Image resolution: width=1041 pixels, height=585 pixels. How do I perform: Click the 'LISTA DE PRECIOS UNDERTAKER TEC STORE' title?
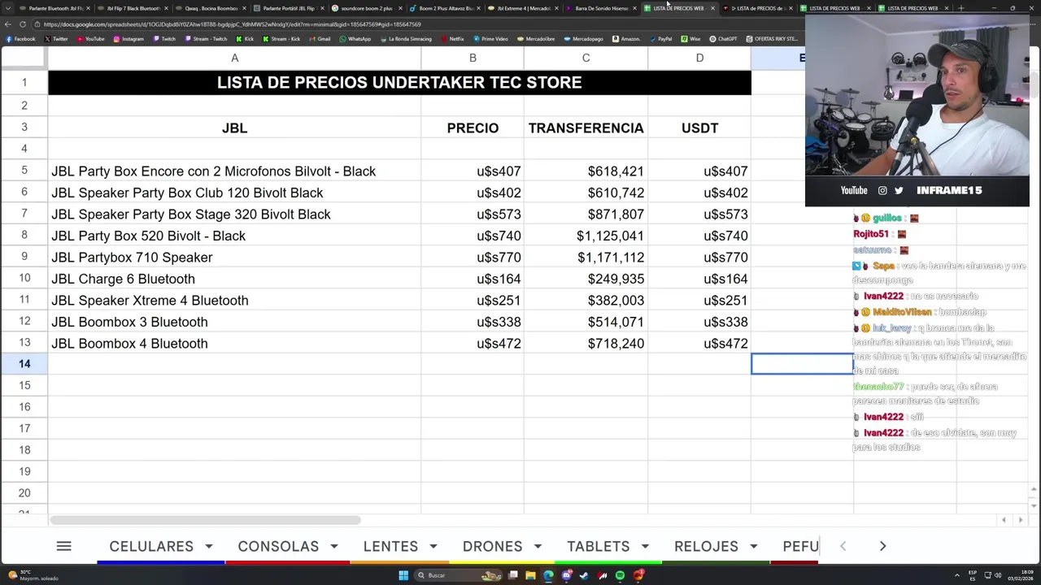399,82
